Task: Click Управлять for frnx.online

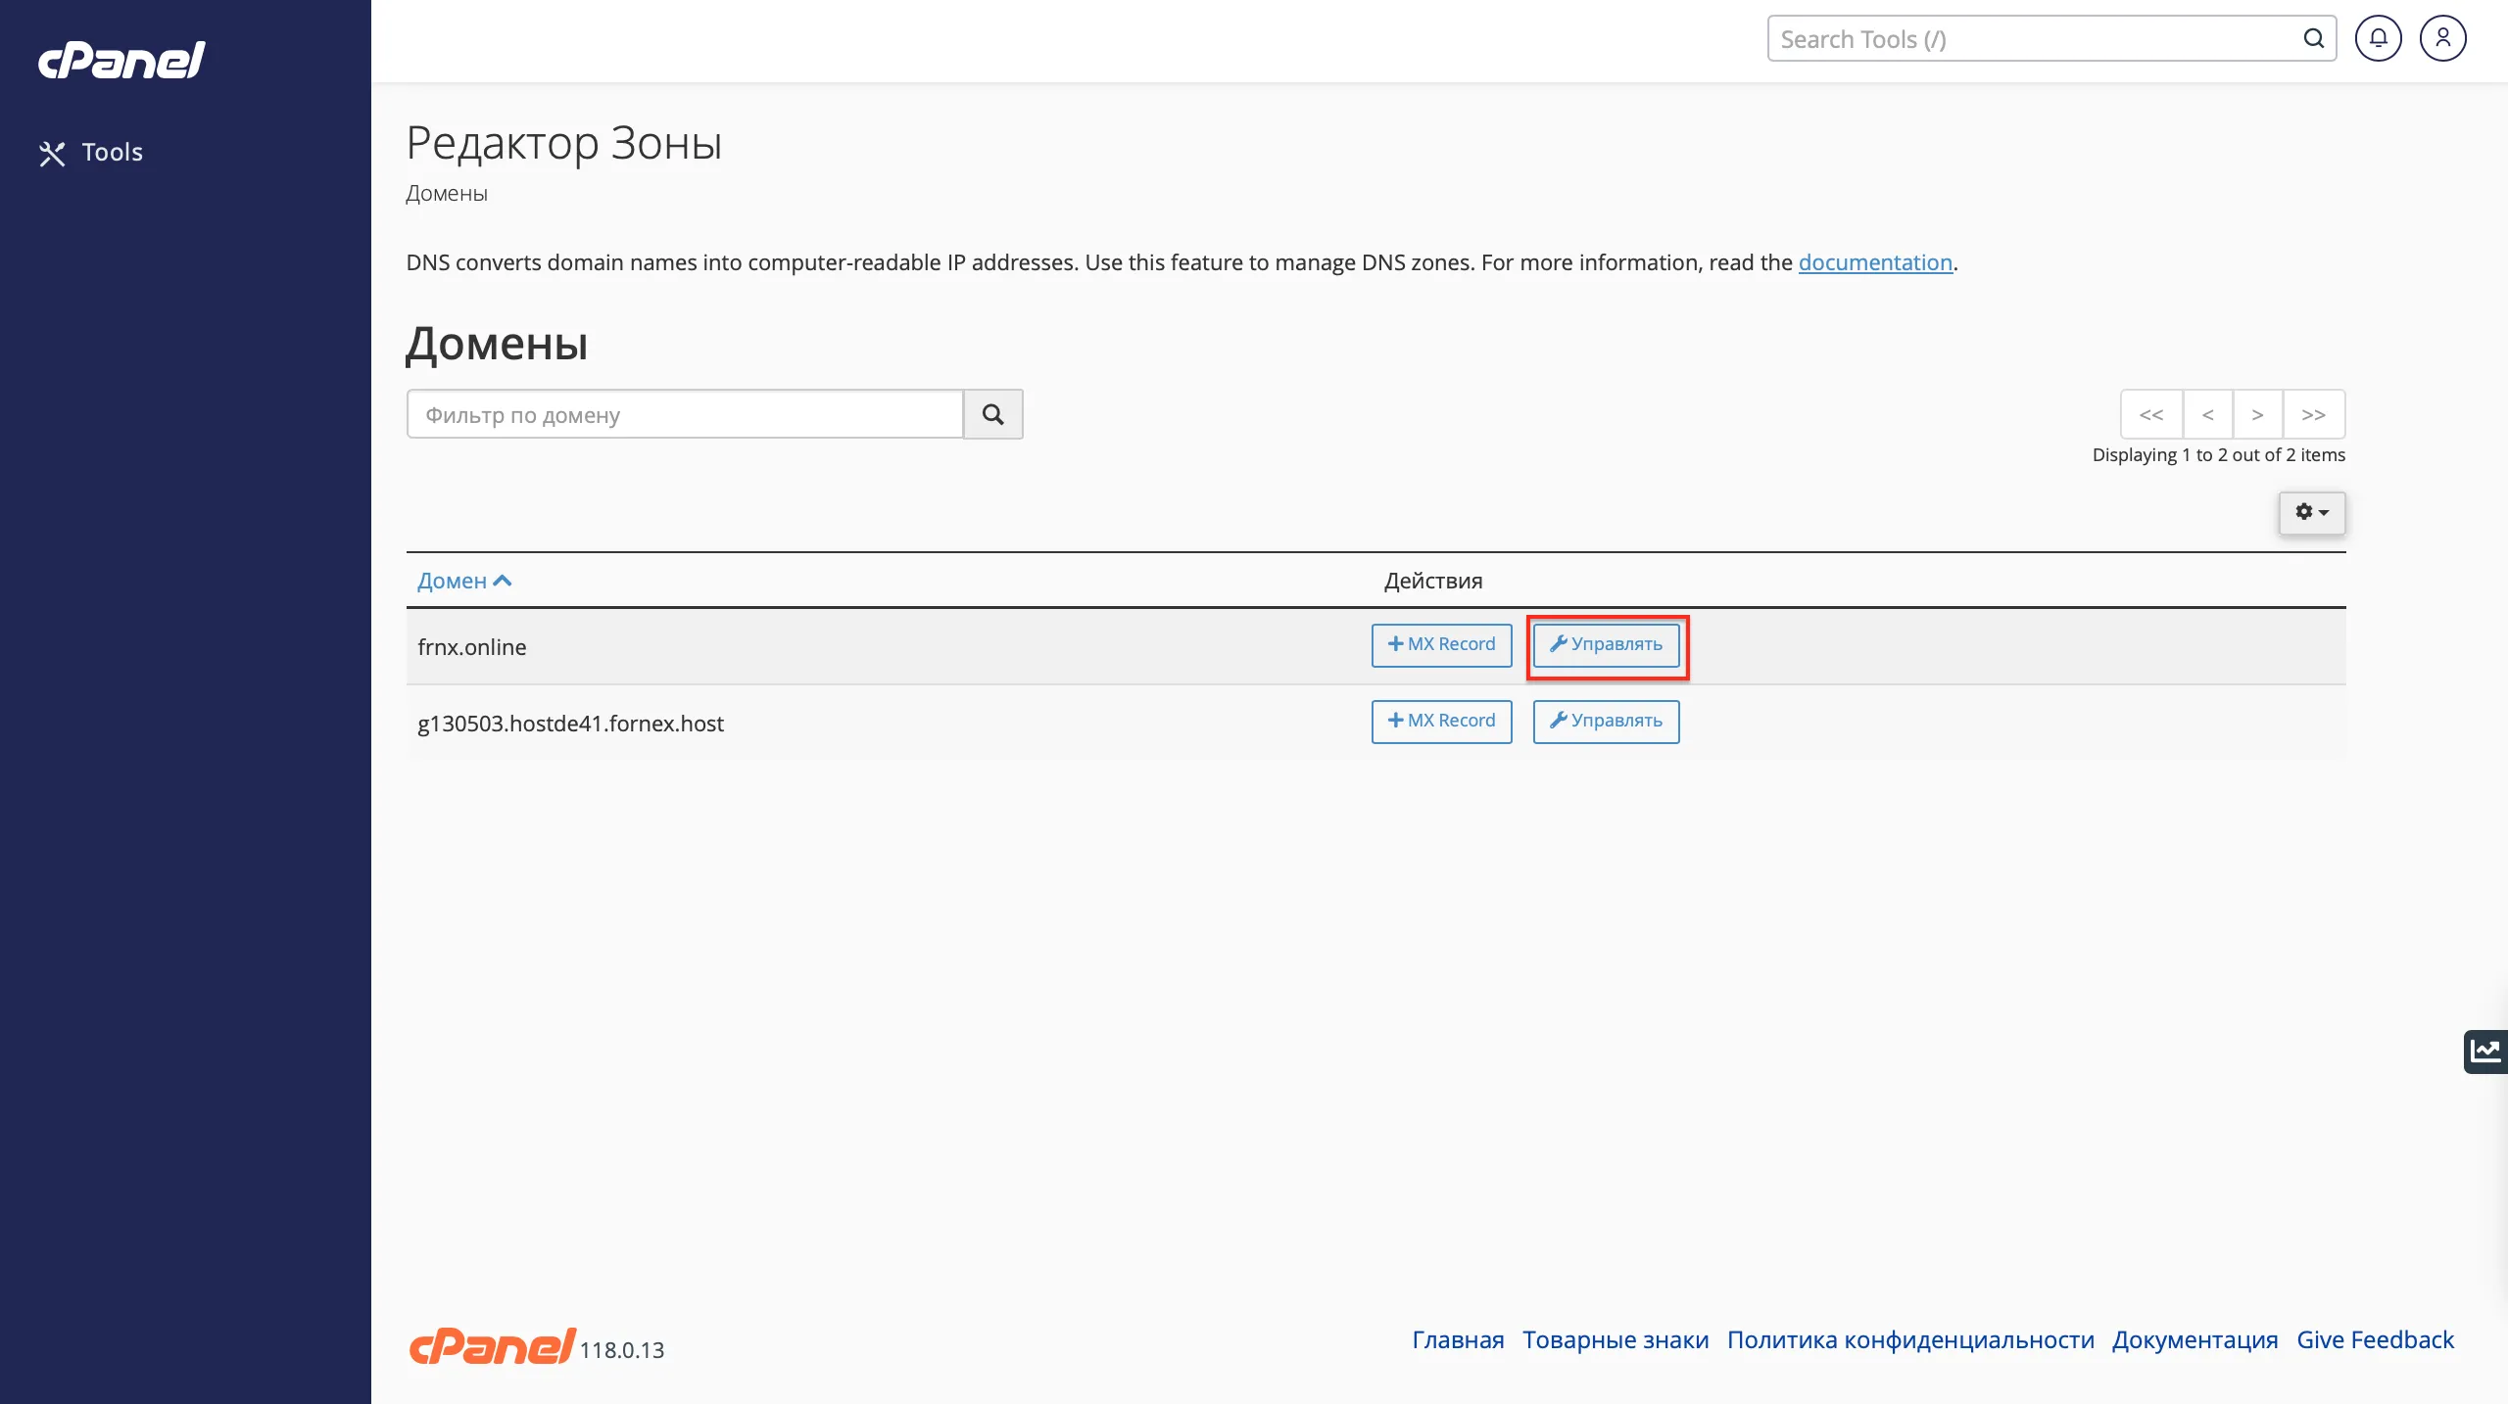Action: coord(1606,645)
